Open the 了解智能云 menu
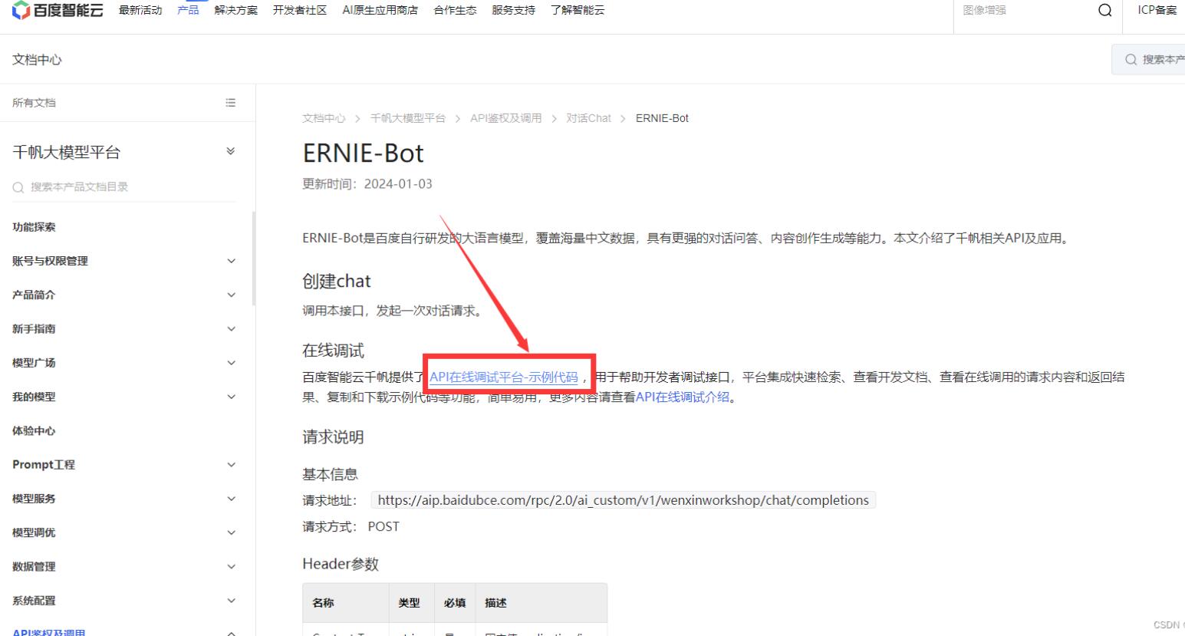Screen dimensions: 1185x636 coord(578,10)
